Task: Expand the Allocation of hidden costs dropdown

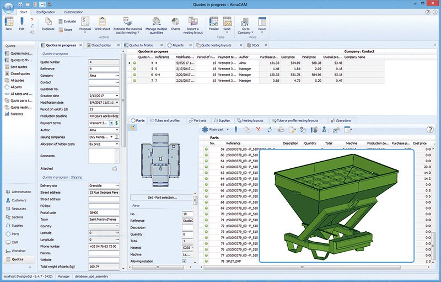Action: click(x=117, y=143)
